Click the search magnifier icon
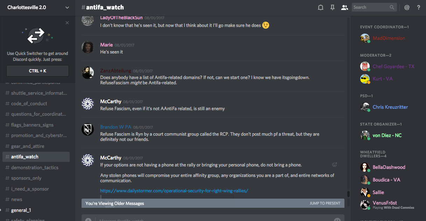The width and height of the screenshot is (426, 221). [392, 7]
